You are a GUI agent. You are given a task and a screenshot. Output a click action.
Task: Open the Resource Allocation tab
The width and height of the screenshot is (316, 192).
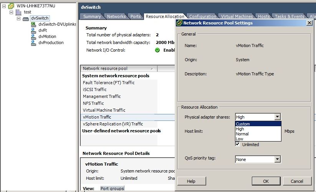165,16
